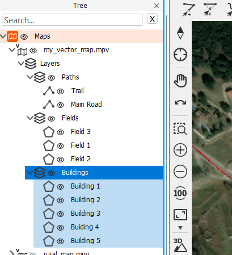Toggle visibility of Field 3
232x255 pixels.
pos(60,132)
